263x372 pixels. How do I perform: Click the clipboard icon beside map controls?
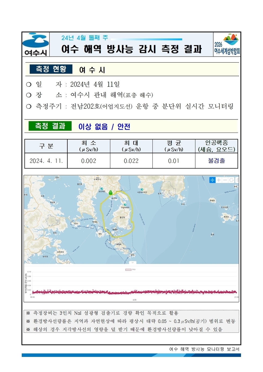pos(237,180)
